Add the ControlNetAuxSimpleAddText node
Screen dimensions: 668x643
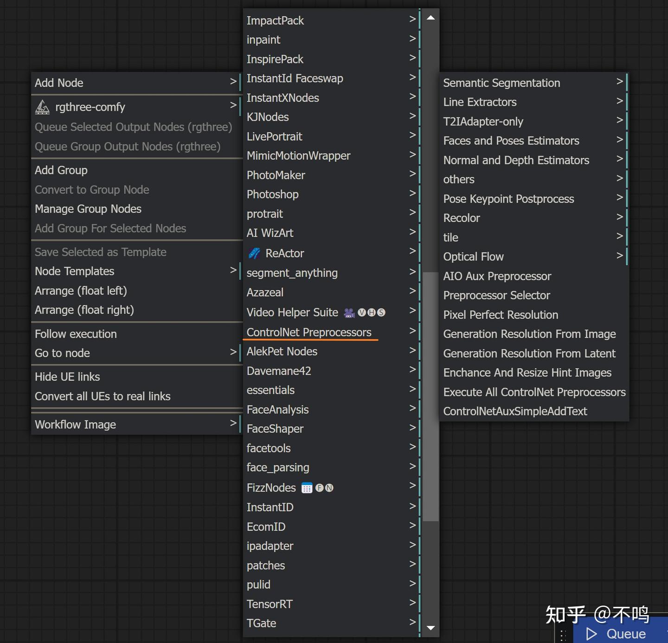pos(534,411)
